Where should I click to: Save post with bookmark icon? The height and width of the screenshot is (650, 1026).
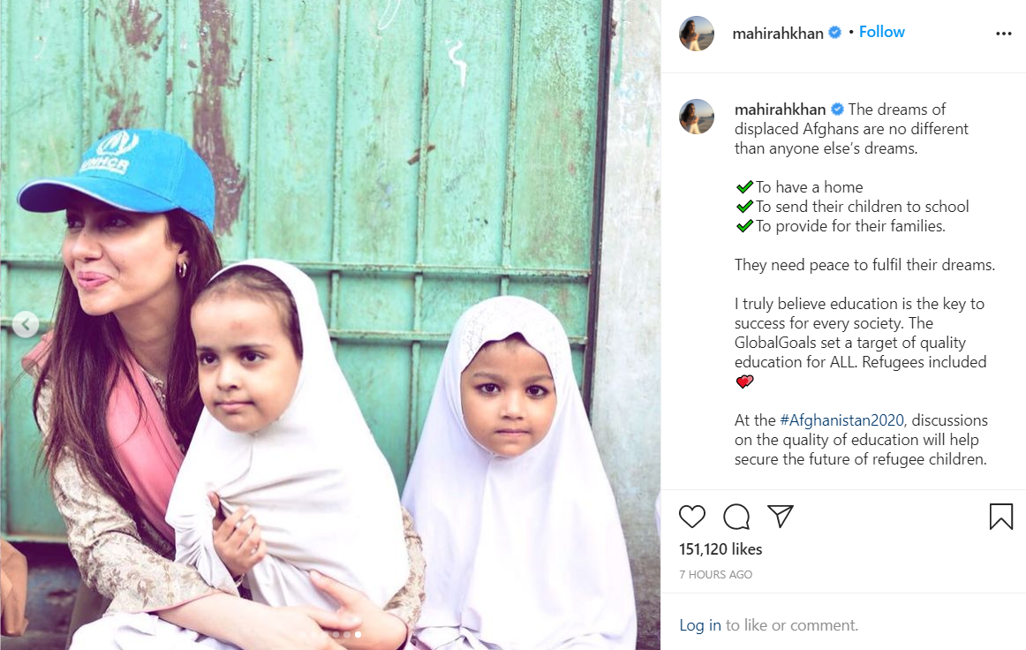[1001, 517]
